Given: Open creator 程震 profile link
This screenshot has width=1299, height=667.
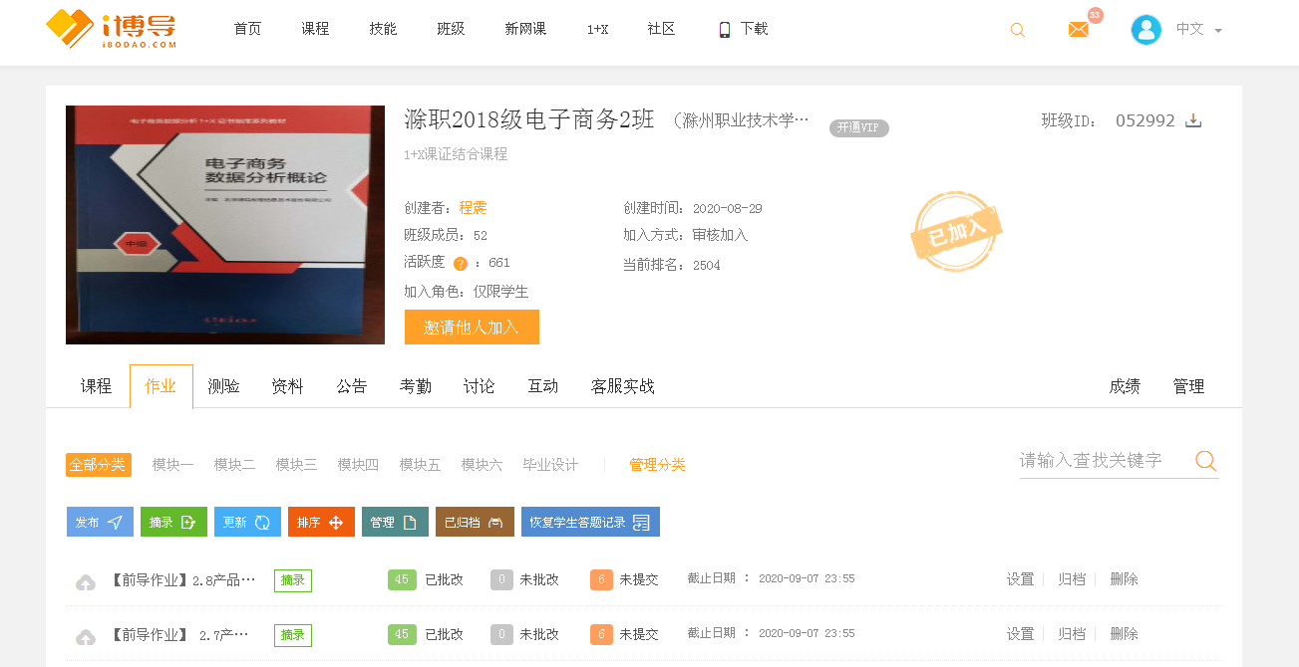Looking at the screenshot, I should click(473, 208).
